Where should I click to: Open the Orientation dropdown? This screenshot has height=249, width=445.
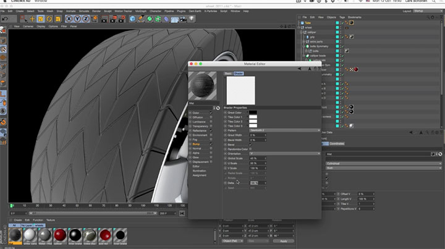(285, 154)
